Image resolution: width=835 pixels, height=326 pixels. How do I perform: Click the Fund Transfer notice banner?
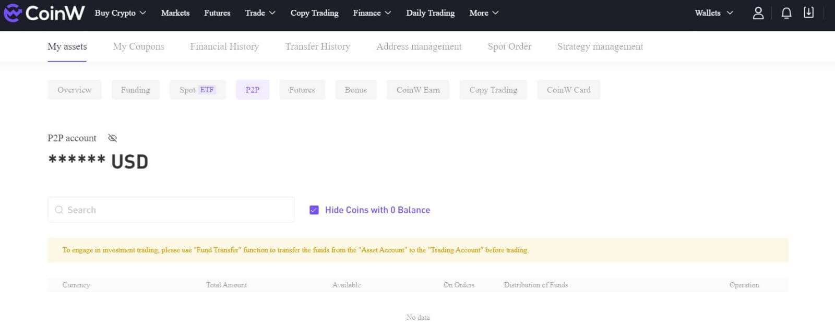pyautogui.click(x=418, y=250)
